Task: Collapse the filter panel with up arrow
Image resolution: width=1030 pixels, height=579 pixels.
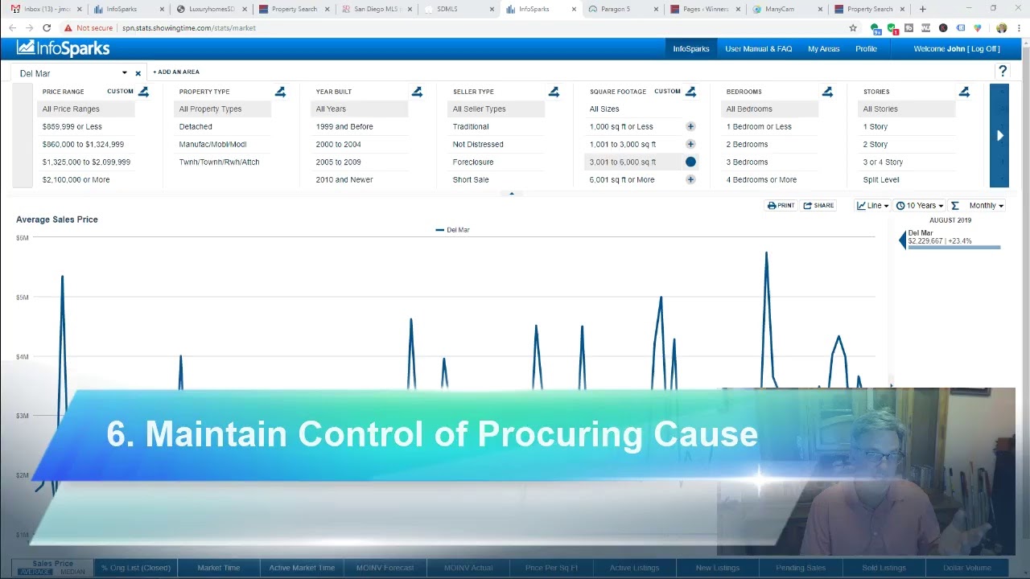Action: (512, 194)
